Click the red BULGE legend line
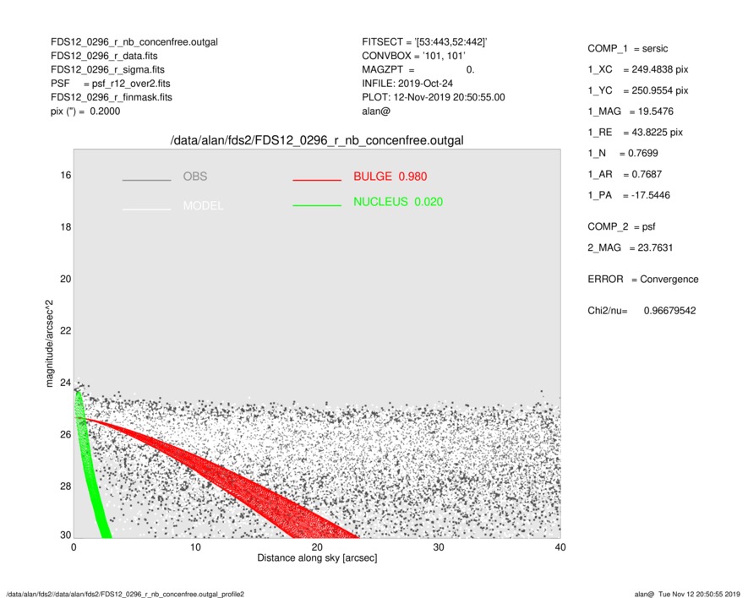Viewport: 748px width, 598px height. (317, 180)
